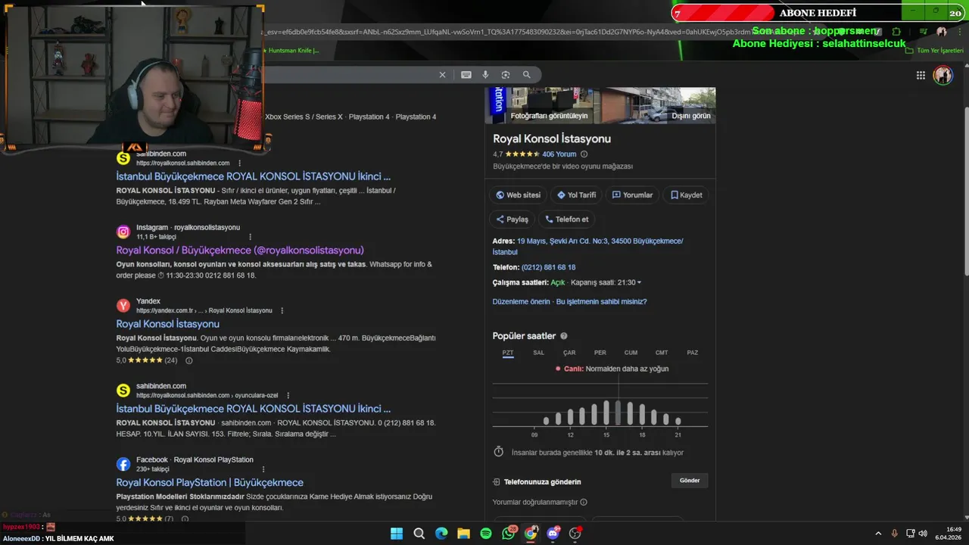Select ÇAR day tab in popular times

tap(569, 353)
